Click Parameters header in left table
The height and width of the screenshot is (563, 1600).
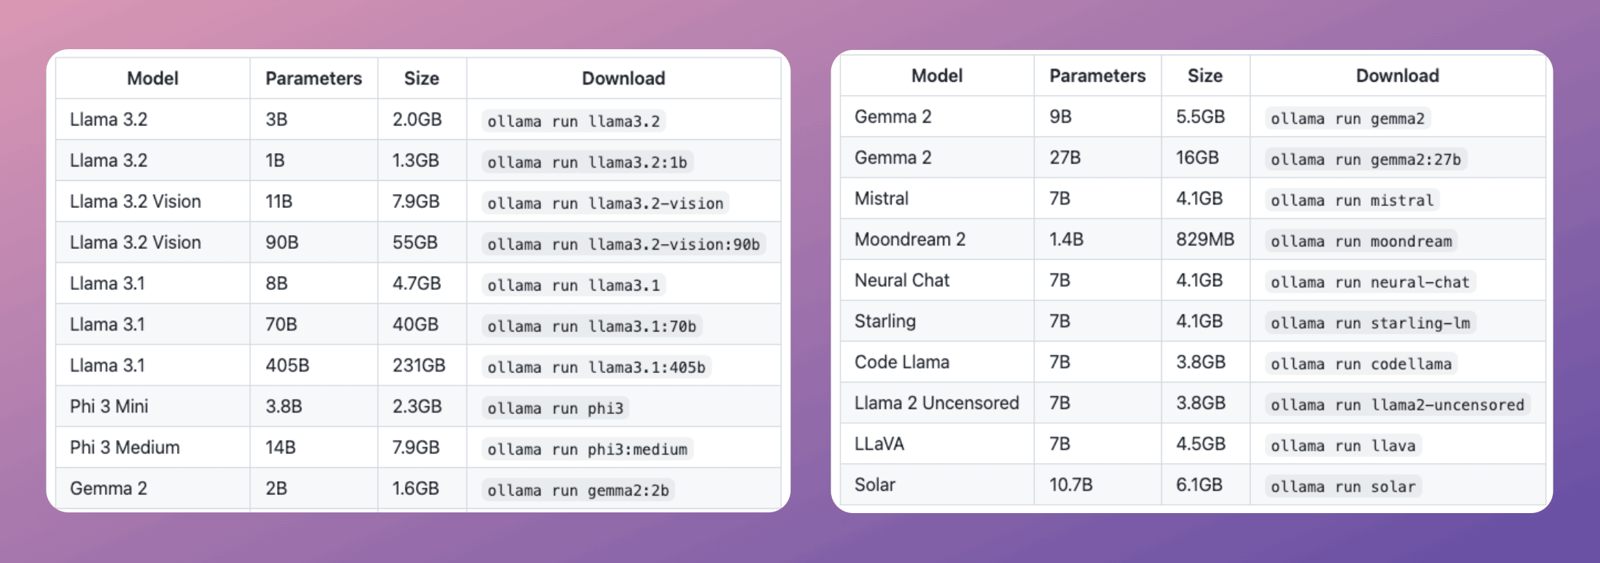pyautogui.click(x=313, y=78)
